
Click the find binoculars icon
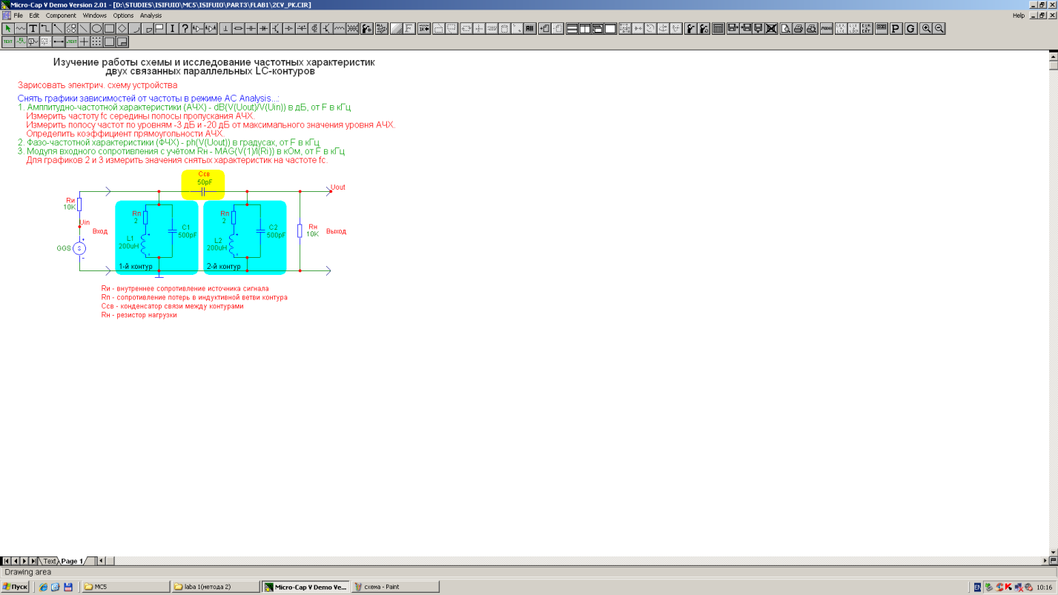[x=690, y=29]
